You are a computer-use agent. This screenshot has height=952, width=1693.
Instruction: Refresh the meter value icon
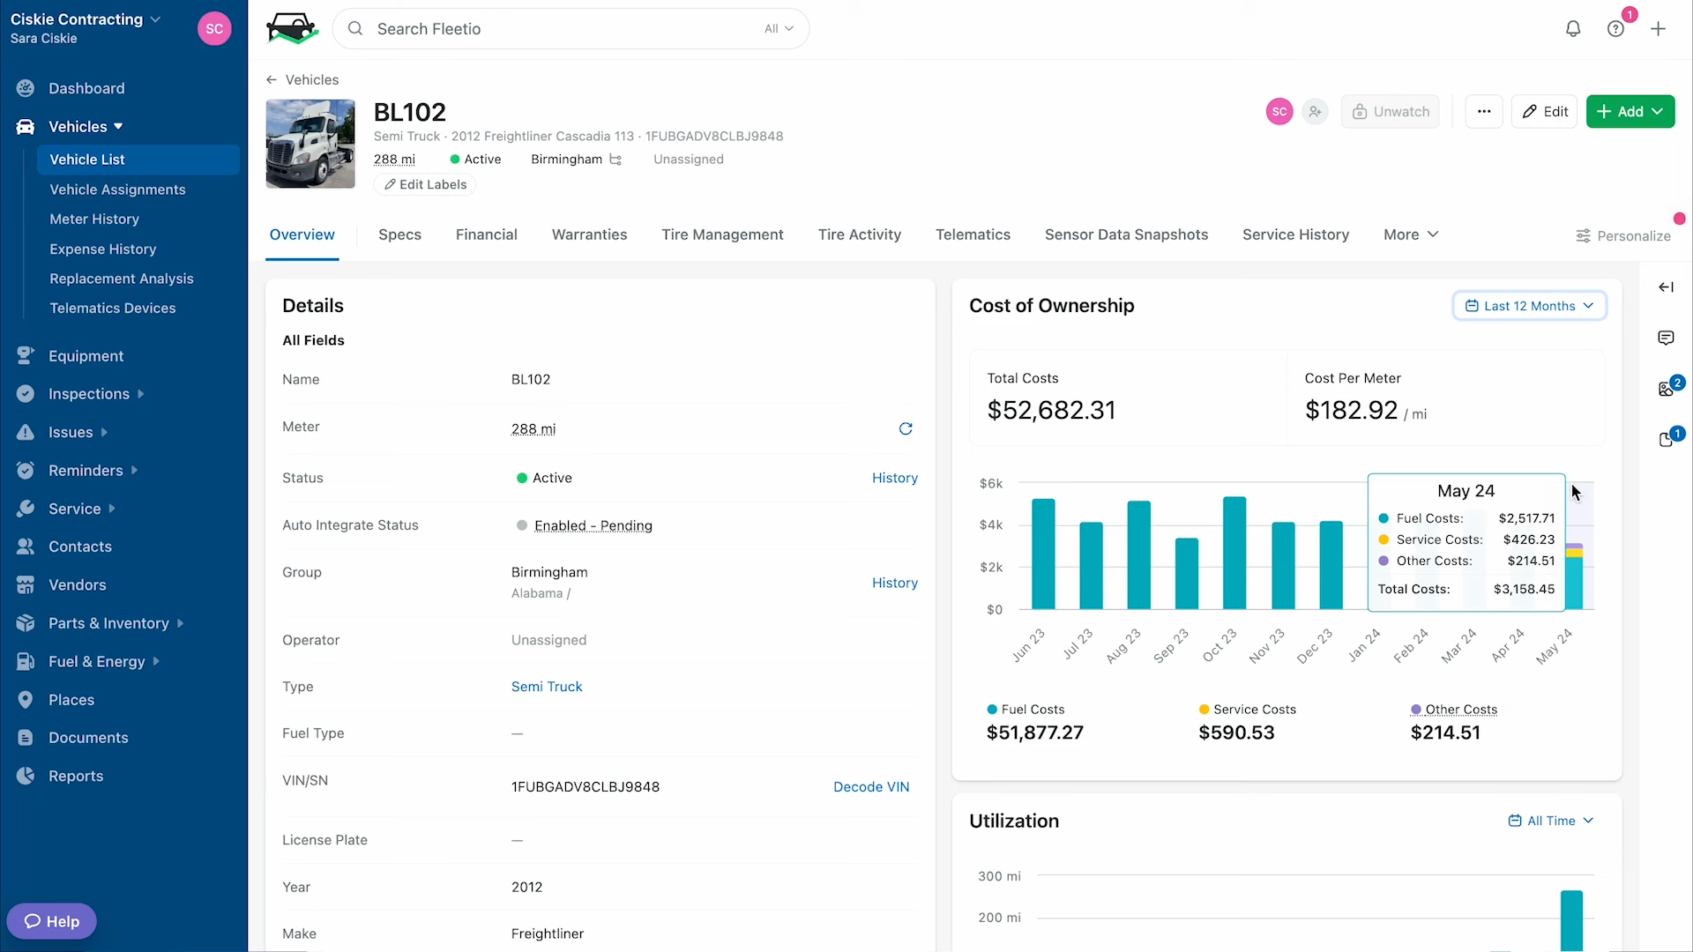[906, 428]
